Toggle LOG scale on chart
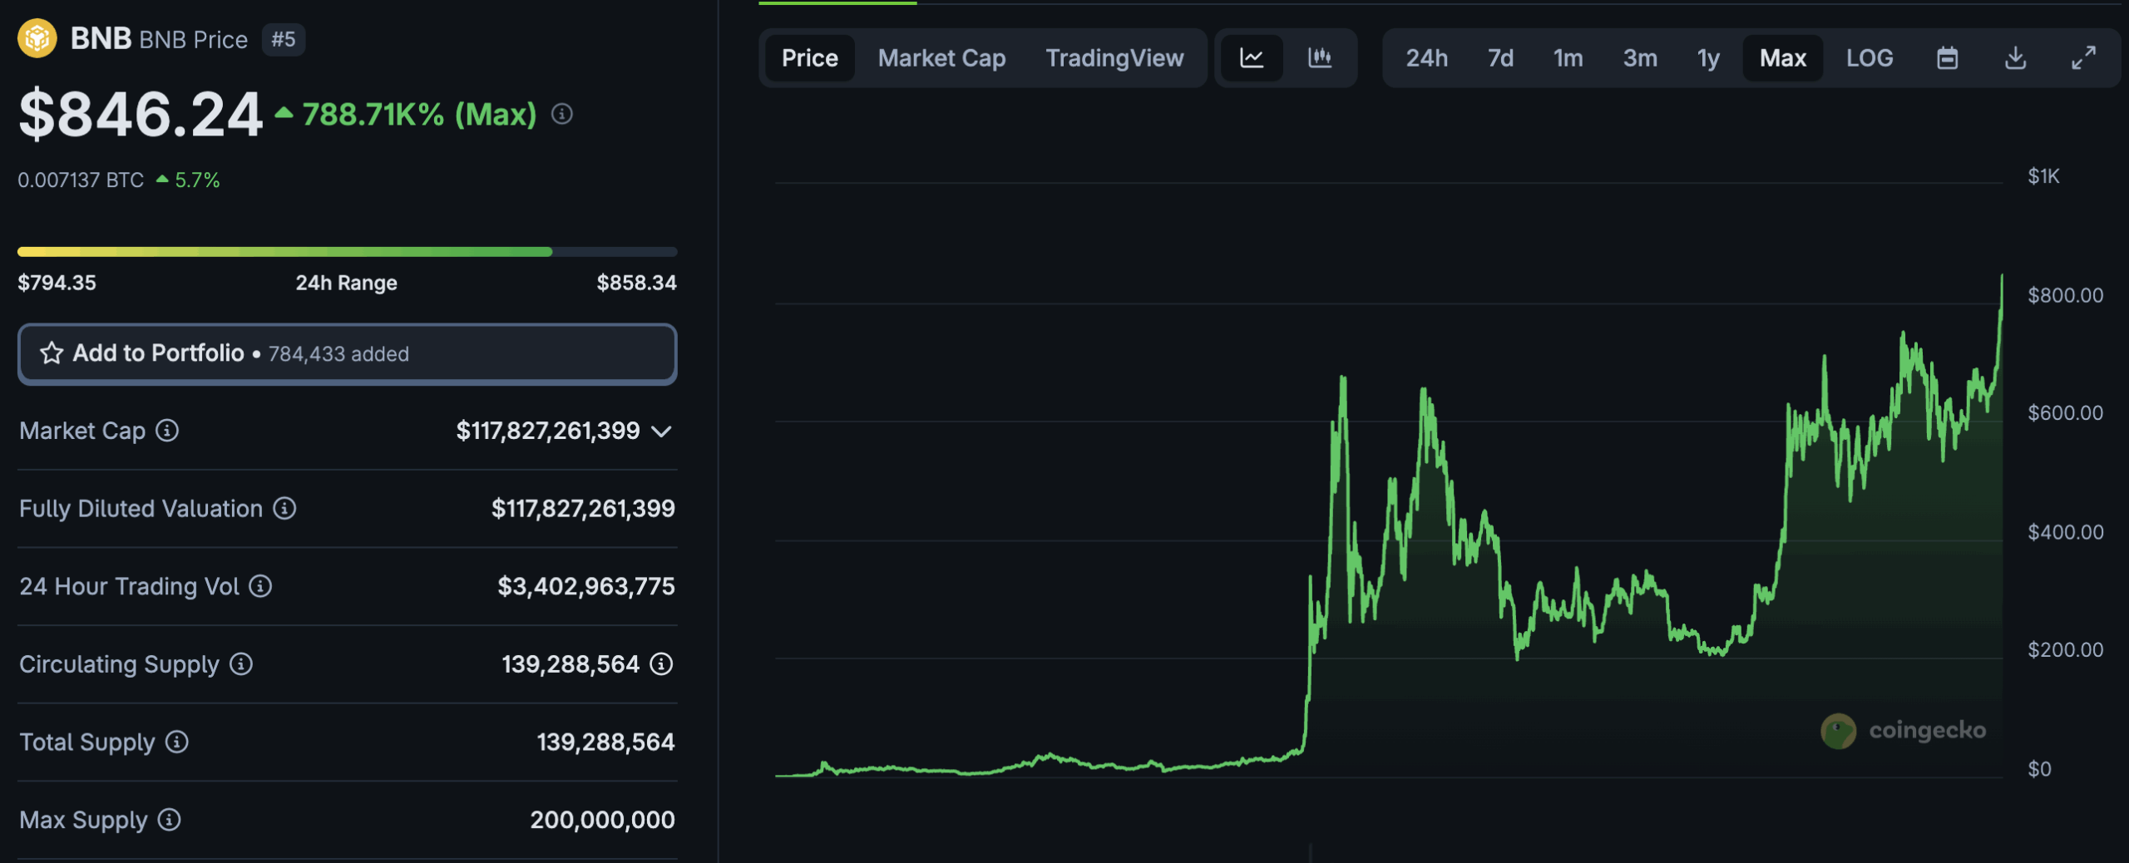This screenshot has height=863, width=2129. pos(1870,58)
